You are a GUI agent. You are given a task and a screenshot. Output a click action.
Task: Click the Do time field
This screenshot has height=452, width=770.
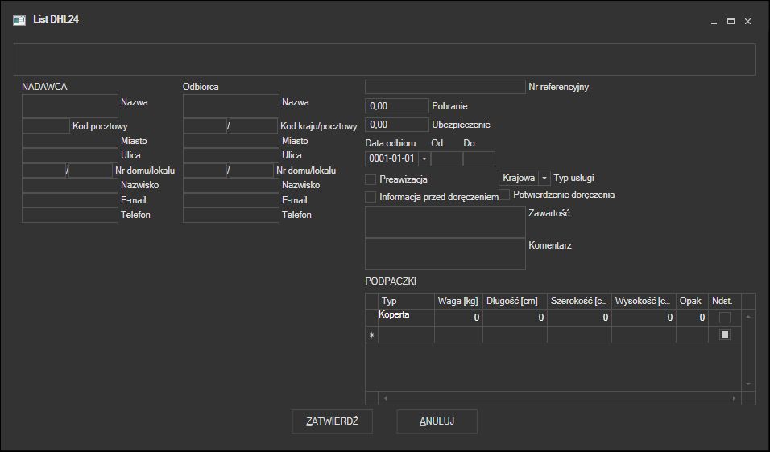(x=479, y=158)
